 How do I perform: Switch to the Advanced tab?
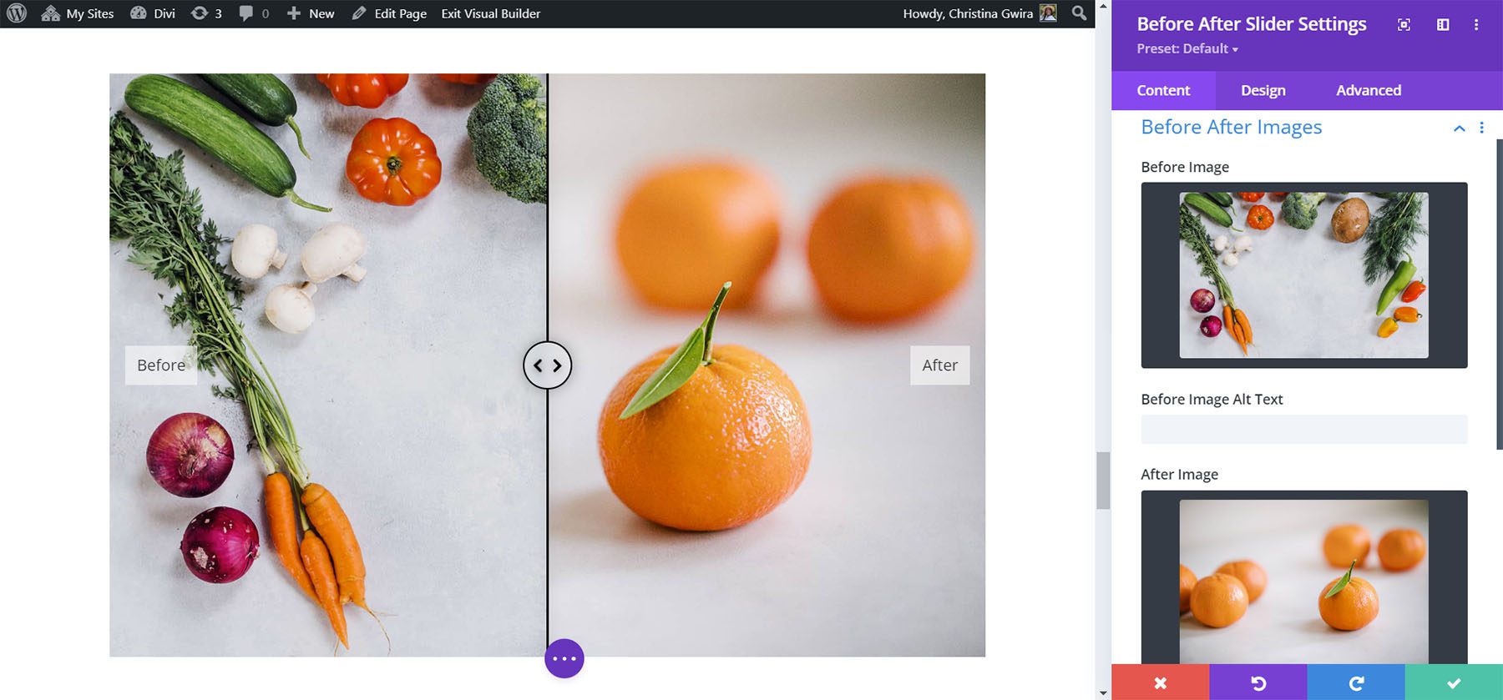pos(1368,90)
